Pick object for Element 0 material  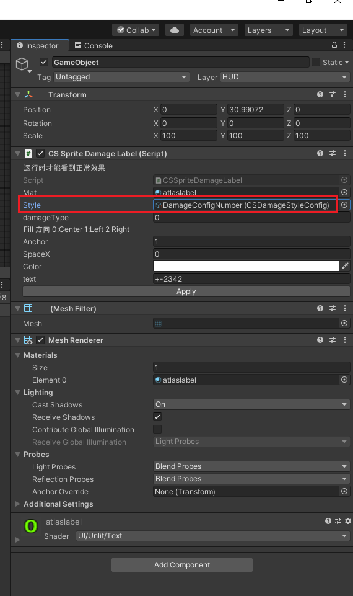[x=344, y=380]
